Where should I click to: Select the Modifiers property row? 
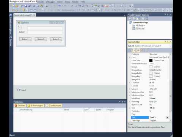coord(150,99)
